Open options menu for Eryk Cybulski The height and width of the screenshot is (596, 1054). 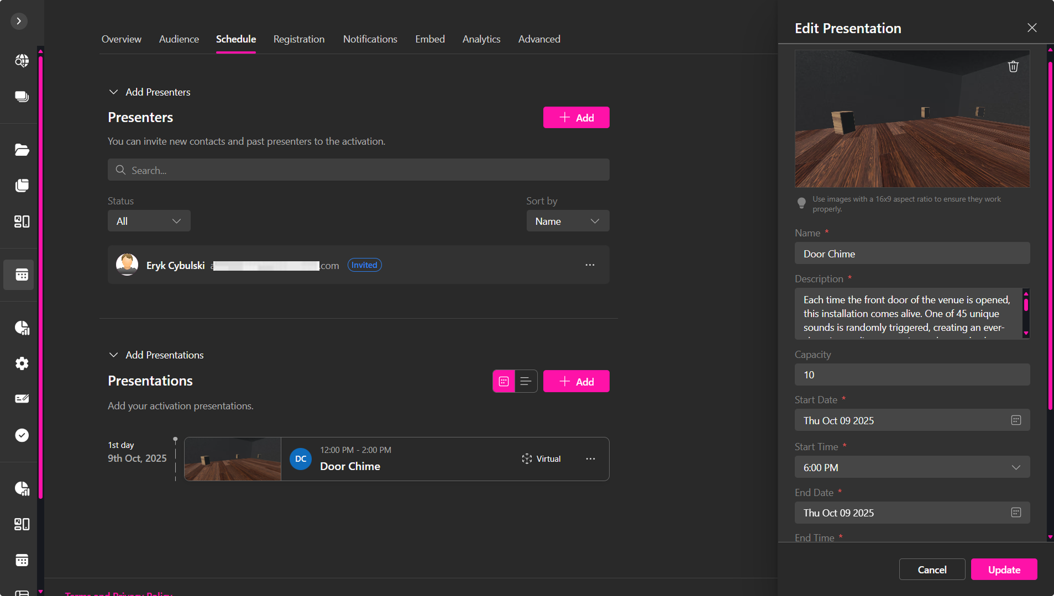coord(590,265)
